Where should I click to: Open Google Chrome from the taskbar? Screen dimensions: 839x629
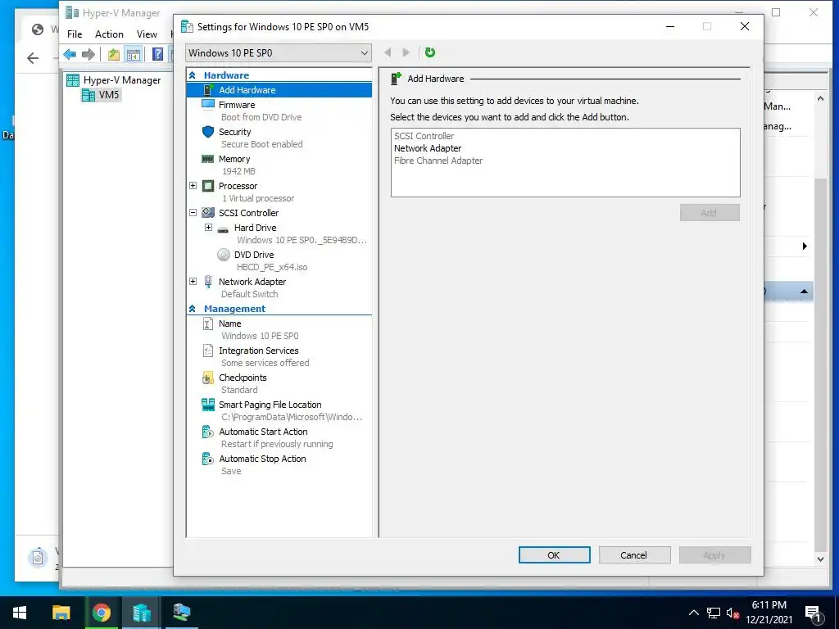(x=101, y=613)
